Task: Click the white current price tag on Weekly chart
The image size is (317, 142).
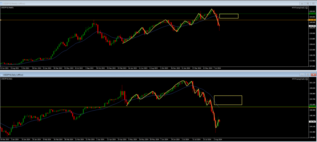Action: click(312, 26)
